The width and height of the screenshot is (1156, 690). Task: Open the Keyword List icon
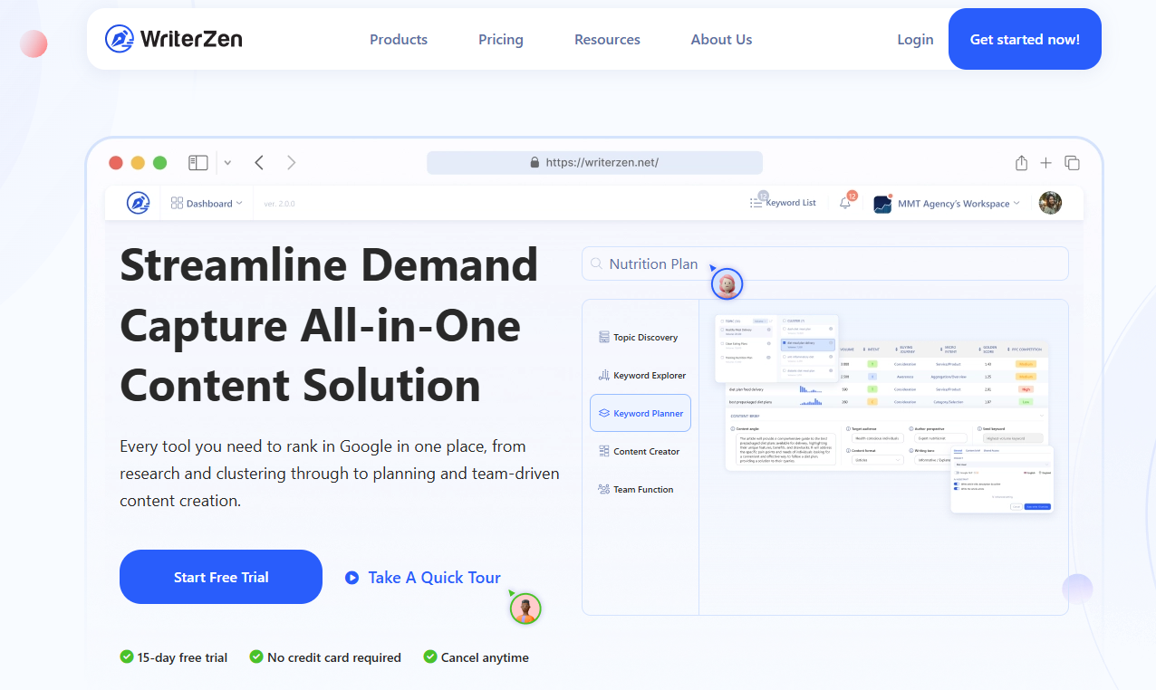pos(756,203)
